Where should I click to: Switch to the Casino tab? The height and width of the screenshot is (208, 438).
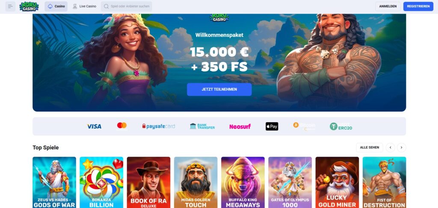[56, 6]
